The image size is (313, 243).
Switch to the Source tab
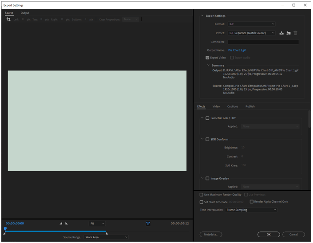9,13
